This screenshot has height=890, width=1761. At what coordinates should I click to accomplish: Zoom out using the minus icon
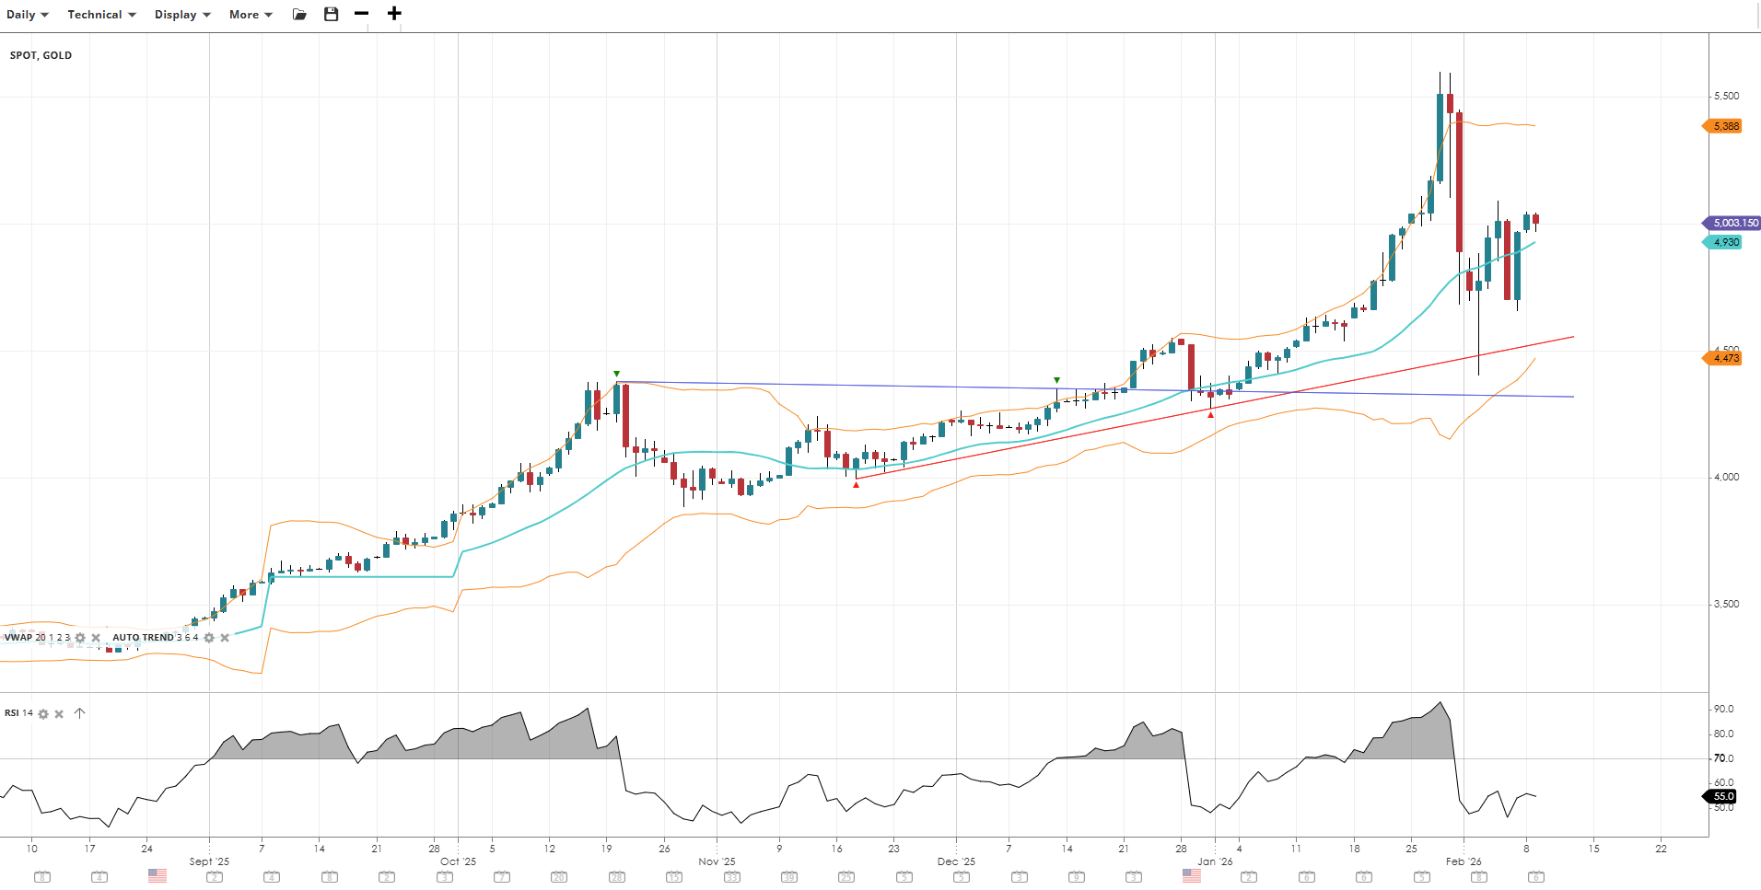[x=361, y=14]
